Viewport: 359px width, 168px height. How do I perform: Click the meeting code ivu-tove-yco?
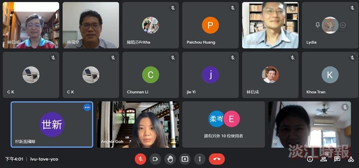44,159
